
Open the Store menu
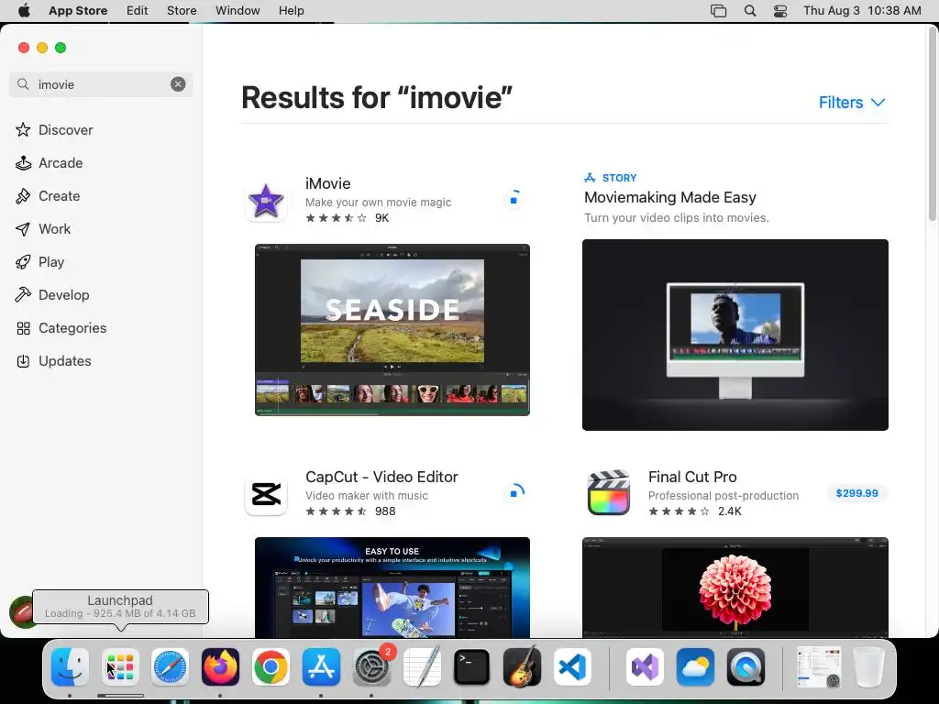[182, 11]
